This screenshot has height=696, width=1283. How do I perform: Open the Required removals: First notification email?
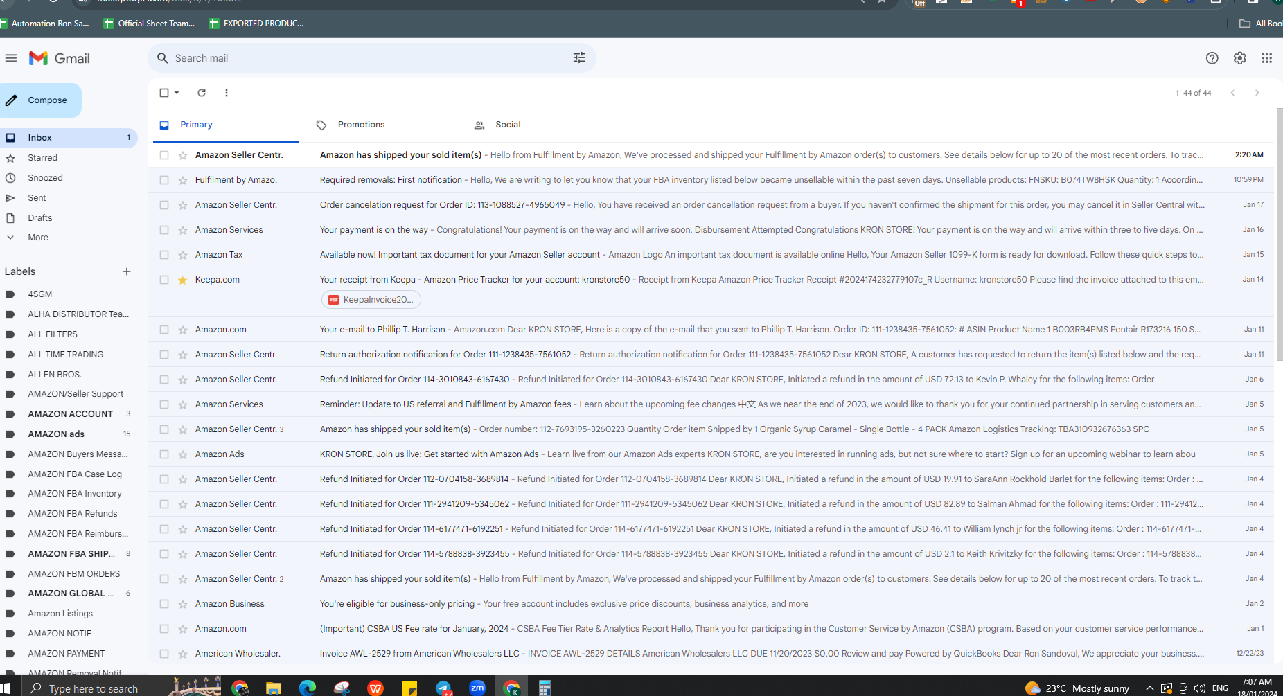point(710,180)
